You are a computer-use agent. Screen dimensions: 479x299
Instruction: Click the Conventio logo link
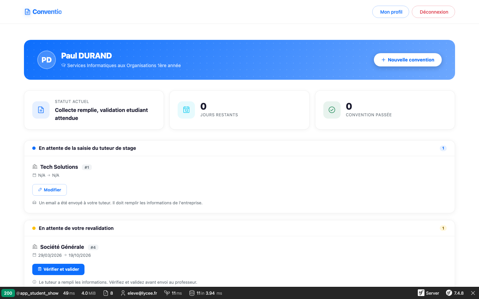[x=43, y=12]
